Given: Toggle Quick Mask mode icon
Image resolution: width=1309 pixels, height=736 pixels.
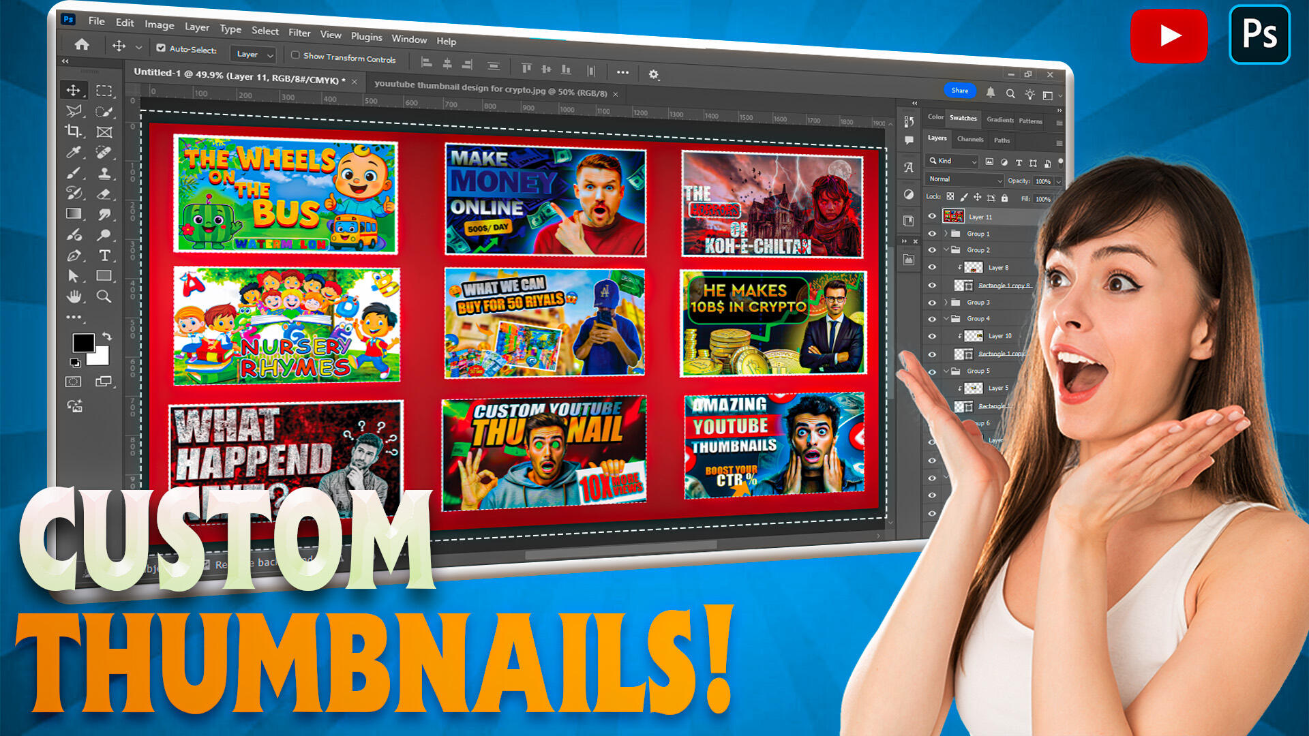Looking at the screenshot, I should pos(73,382).
